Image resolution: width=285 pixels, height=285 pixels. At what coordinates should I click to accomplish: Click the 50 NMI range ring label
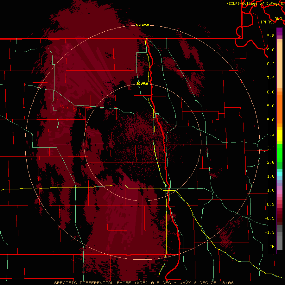pos(142,84)
